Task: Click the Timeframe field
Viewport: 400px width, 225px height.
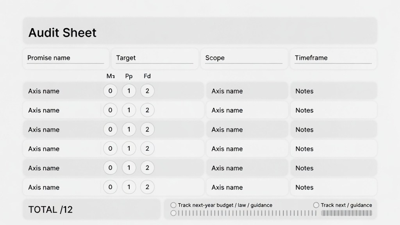Action: pos(333,58)
